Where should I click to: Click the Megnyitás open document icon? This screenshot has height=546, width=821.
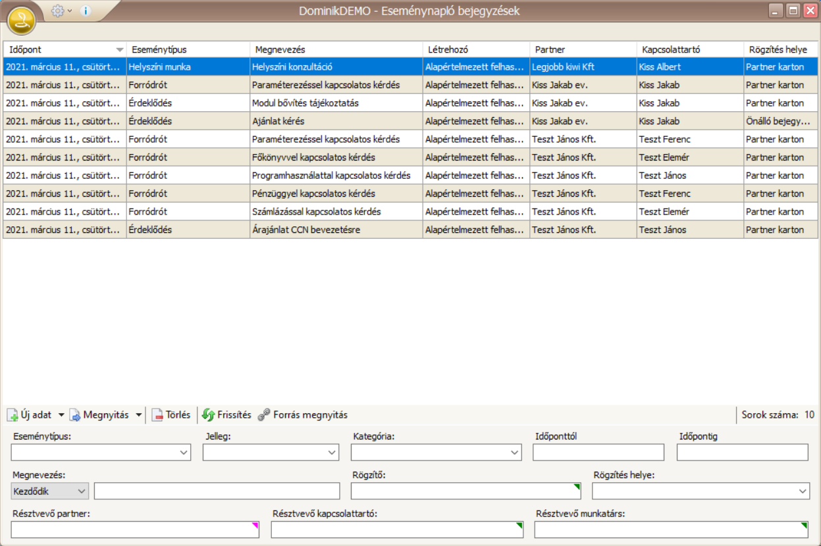click(75, 415)
